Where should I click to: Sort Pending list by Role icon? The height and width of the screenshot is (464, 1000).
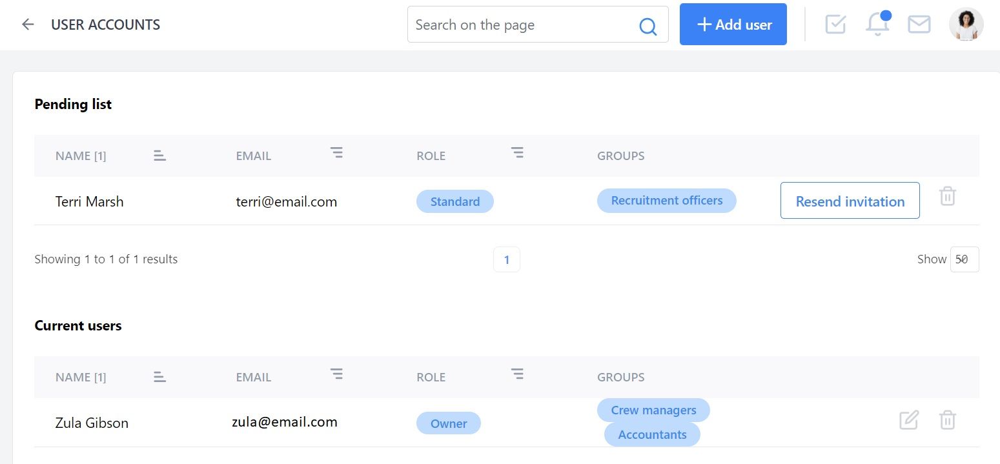(x=517, y=153)
